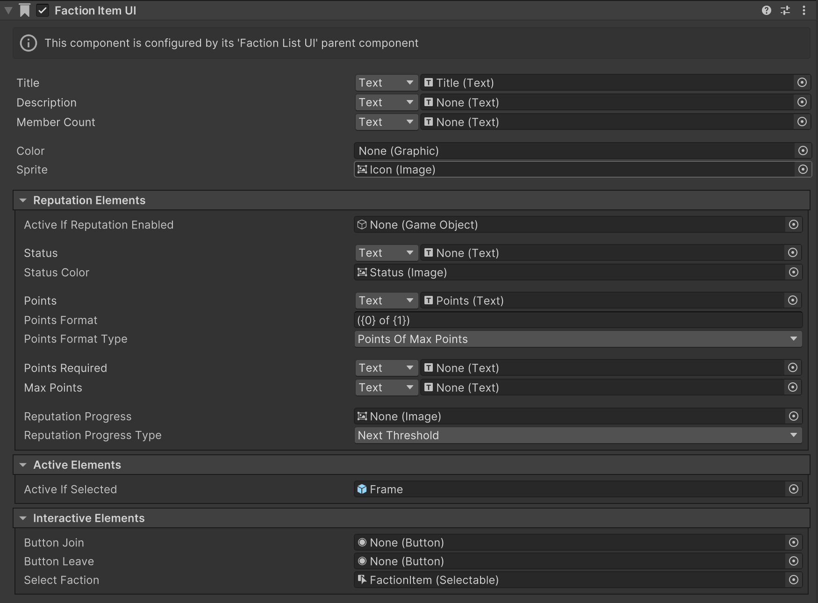
Task: Collapse the Active Elements section
Action: pos(23,465)
